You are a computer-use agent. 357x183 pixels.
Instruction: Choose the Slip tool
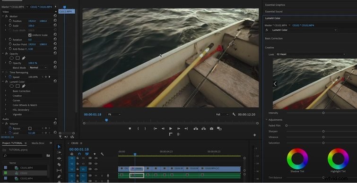tap(59, 170)
